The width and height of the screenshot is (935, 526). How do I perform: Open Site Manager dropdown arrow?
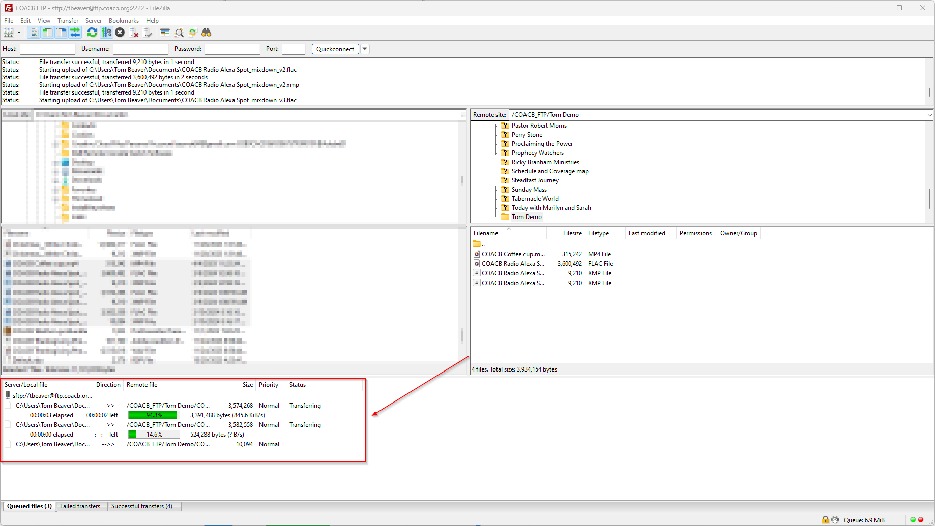(19, 33)
